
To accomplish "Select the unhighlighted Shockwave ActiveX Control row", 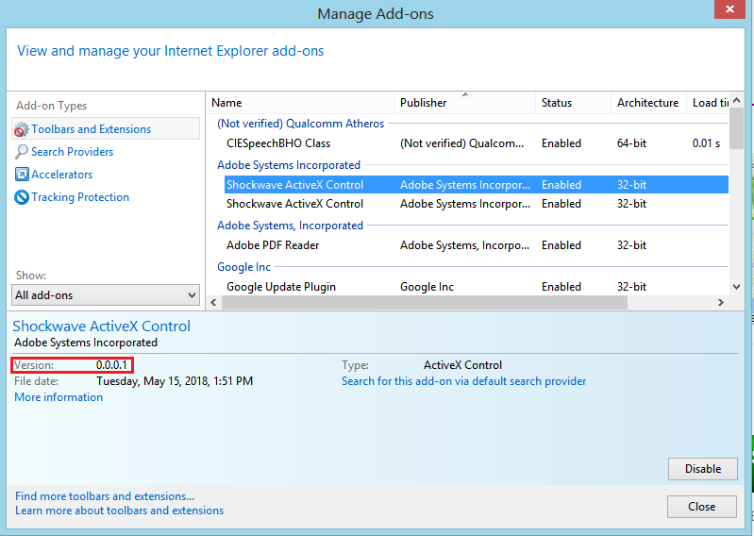I will [x=476, y=204].
